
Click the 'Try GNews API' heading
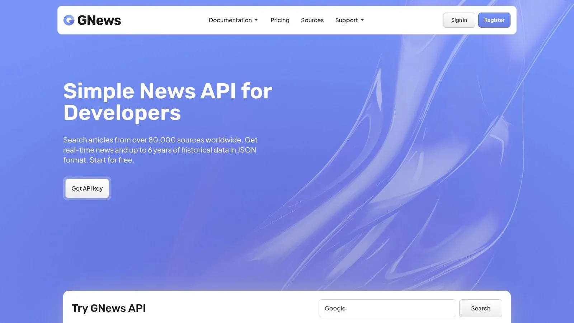[x=109, y=308]
